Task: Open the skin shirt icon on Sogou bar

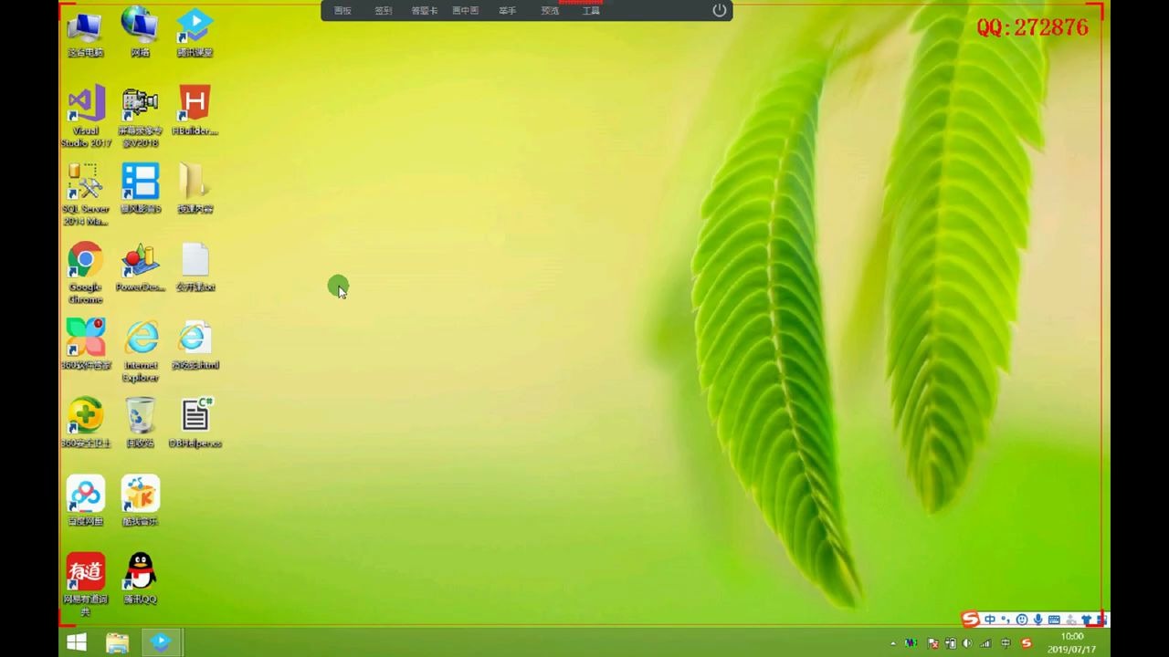Action: click(1087, 620)
